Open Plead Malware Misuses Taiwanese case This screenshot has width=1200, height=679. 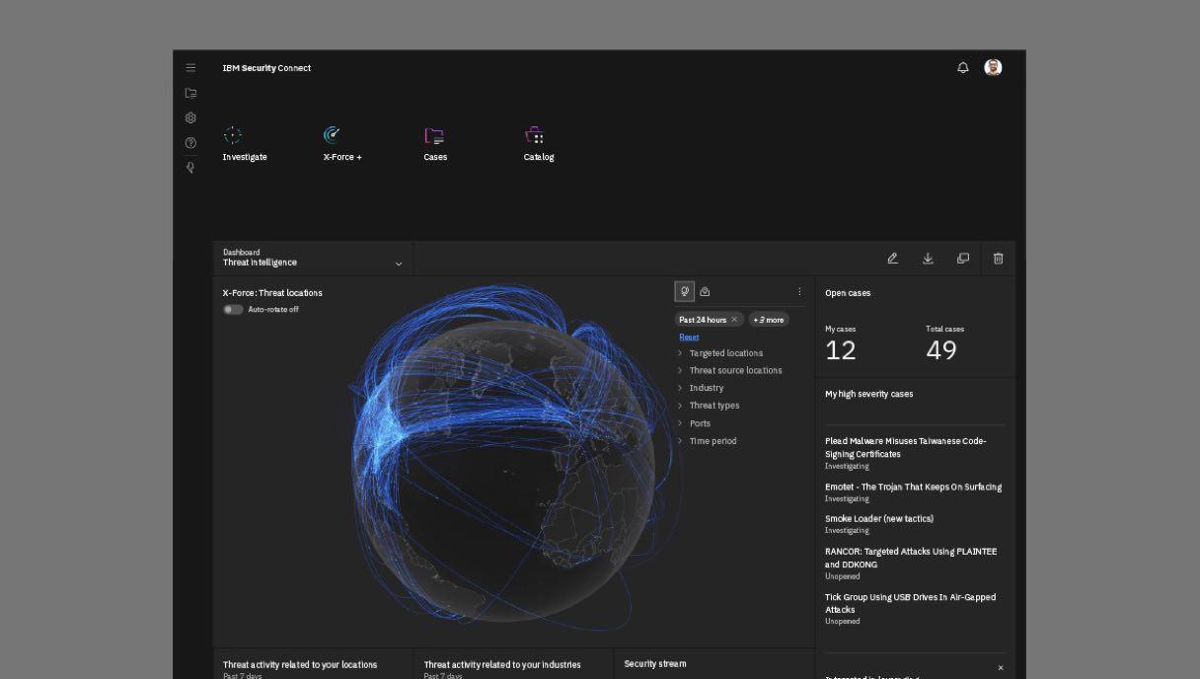click(x=906, y=447)
